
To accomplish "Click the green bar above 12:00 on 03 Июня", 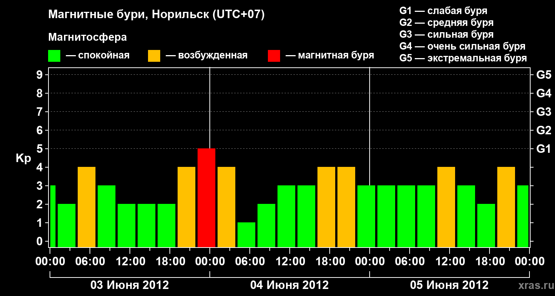I will [127, 225].
